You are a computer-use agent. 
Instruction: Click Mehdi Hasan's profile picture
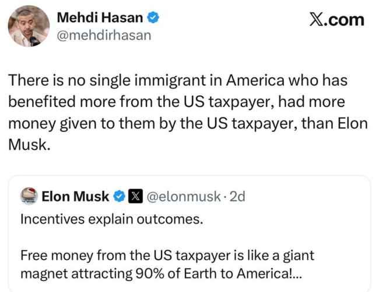(29, 26)
